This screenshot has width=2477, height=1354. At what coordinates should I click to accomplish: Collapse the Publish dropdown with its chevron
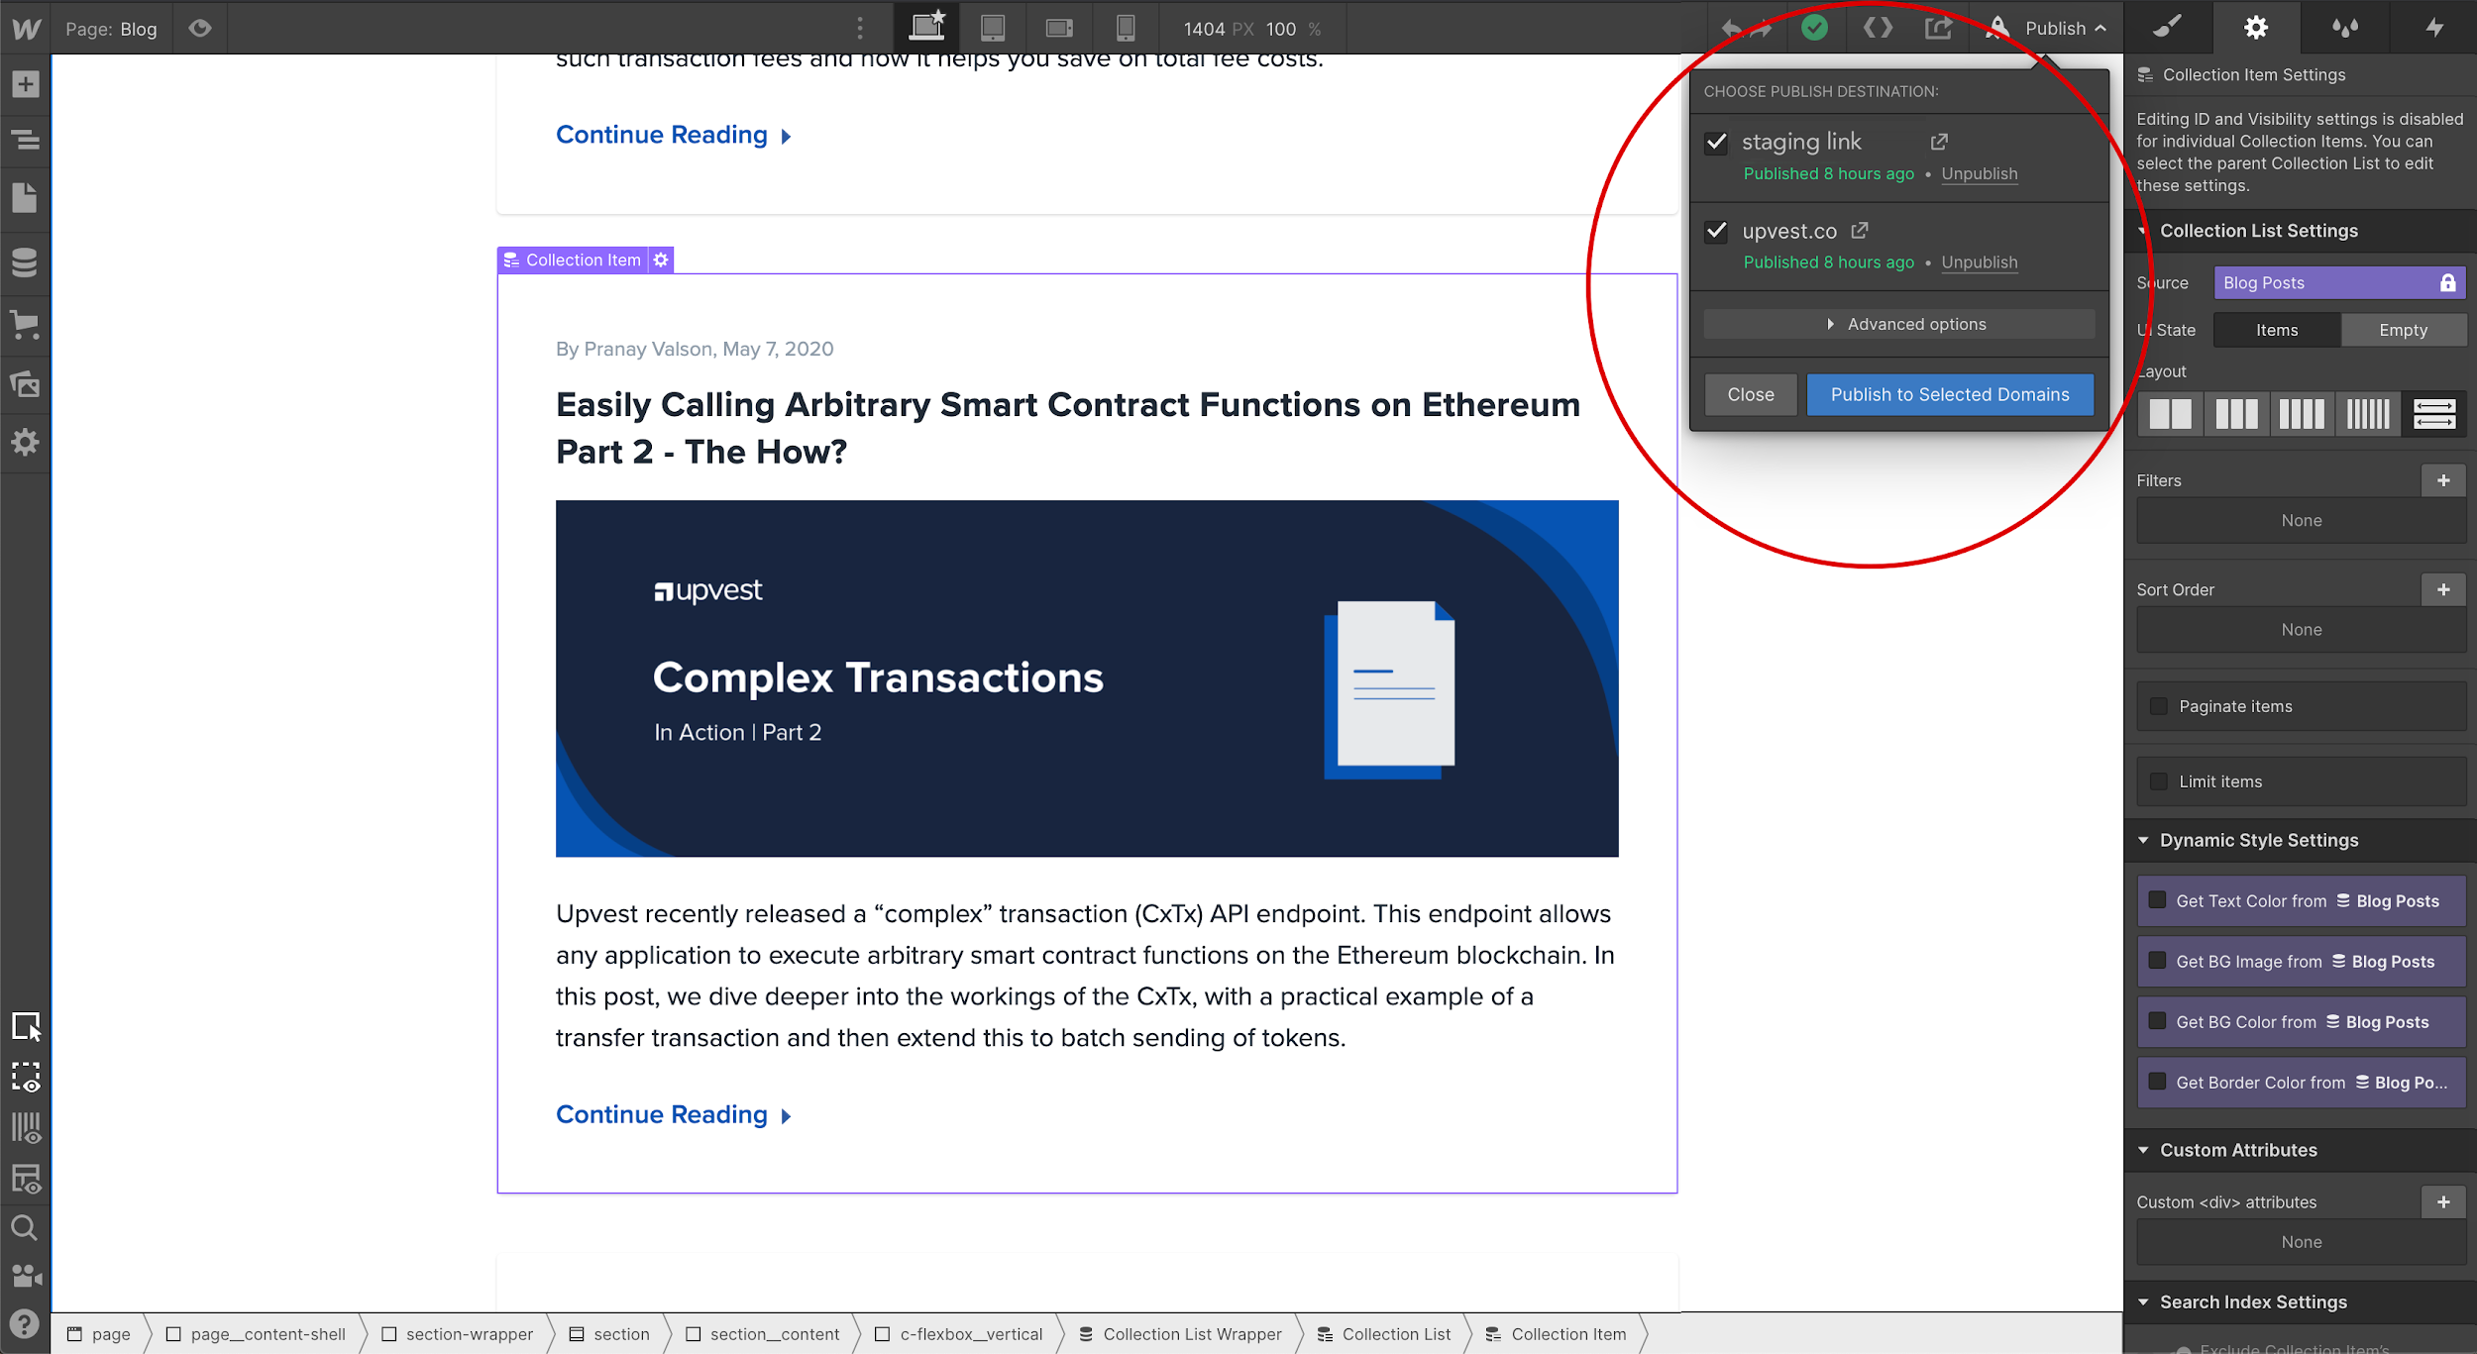[x=2102, y=28]
